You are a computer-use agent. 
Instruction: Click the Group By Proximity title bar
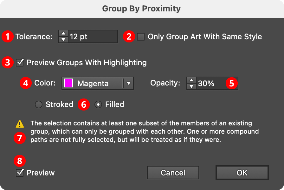tap(142, 9)
